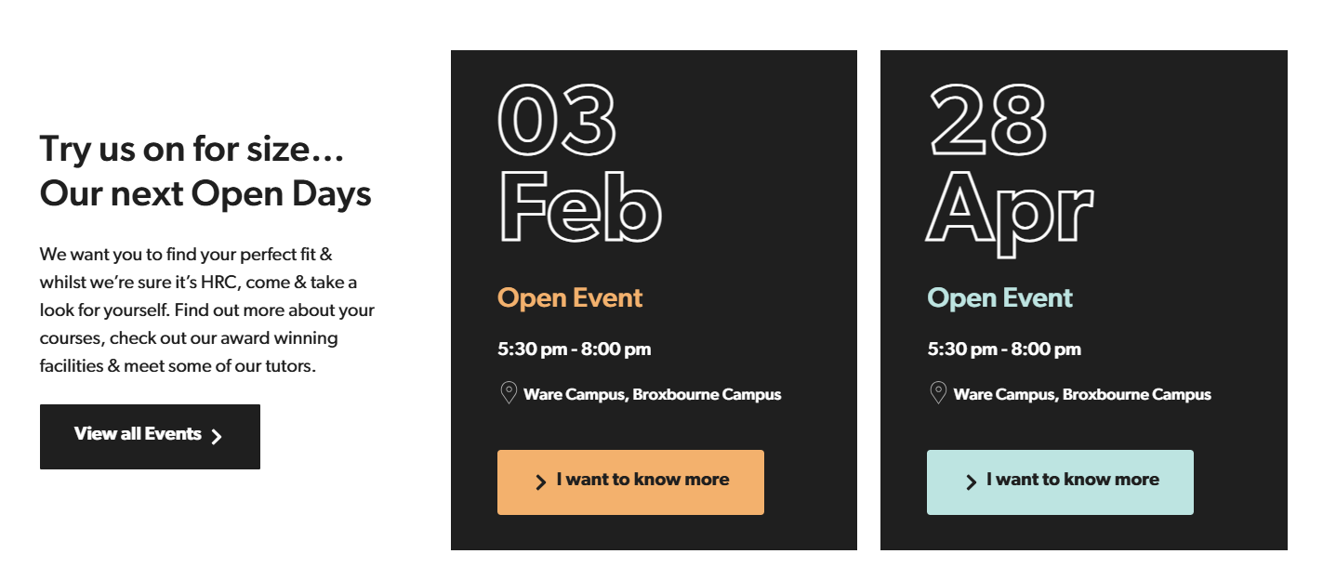Image resolution: width=1323 pixels, height=567 pixels.
Task: Click the location pin on the Apr event
Action: pos(938,393)
